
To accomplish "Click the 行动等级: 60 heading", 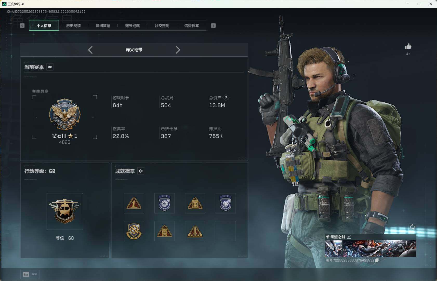I will pos(40,171).
